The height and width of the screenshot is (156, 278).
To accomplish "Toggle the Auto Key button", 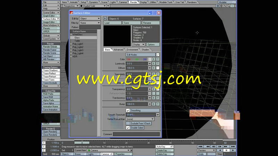I will pyautogui.click(x=165, y=147).
